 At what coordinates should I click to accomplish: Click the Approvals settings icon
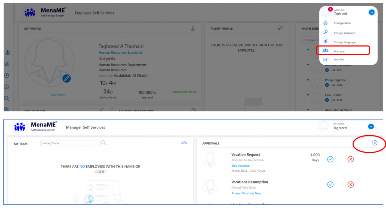tap(375, 143)
